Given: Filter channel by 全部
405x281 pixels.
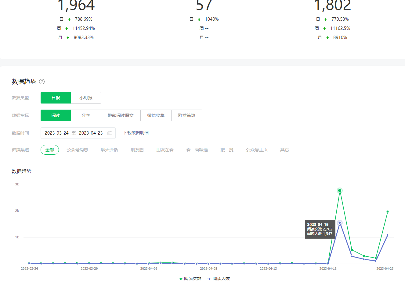Looking at the screenshot, I should 50,150.
